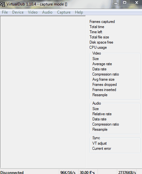
Task: Open the Capture menu
Action: [64, 12]
